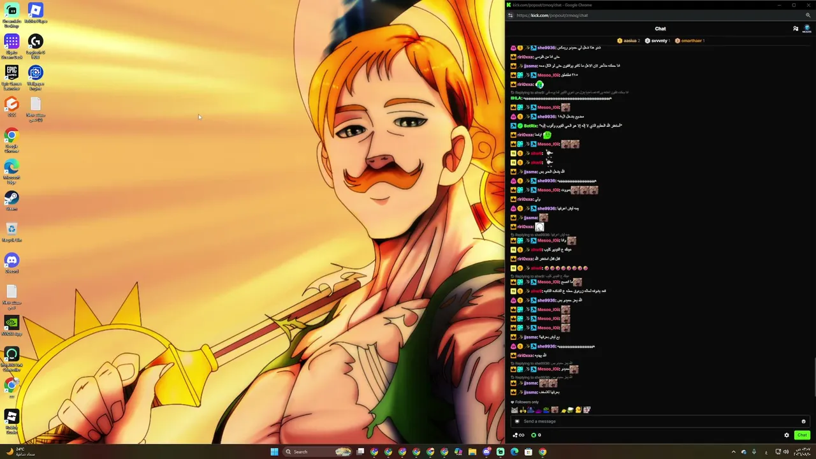Insert the yellow duck quick emote

click(x=579, y=410)
